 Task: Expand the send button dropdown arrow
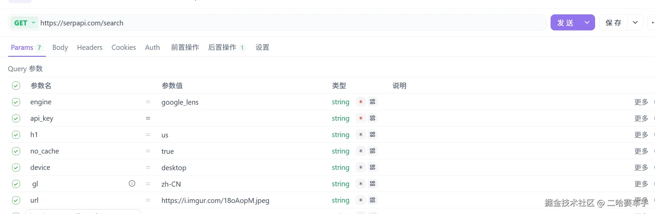pyautogui.click(x=587, y=22)
